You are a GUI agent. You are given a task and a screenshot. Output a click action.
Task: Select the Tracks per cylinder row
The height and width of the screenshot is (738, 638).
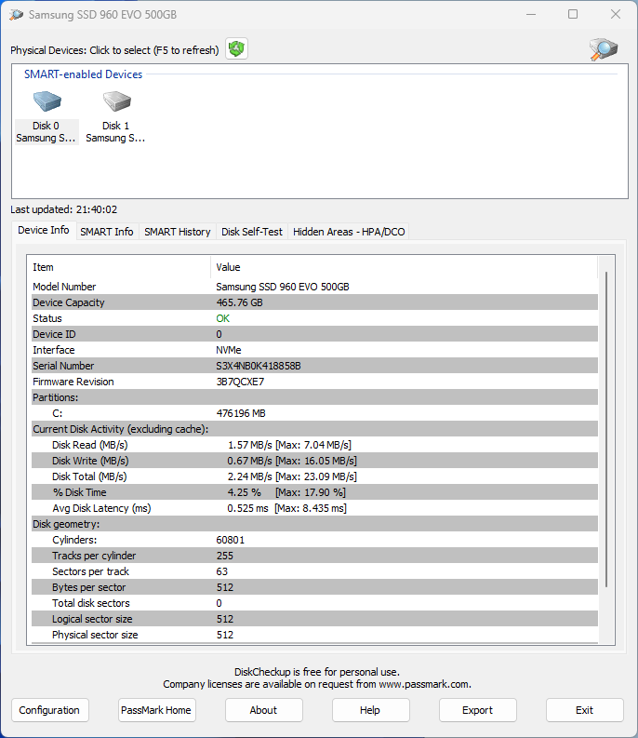[x=314, y=556]
